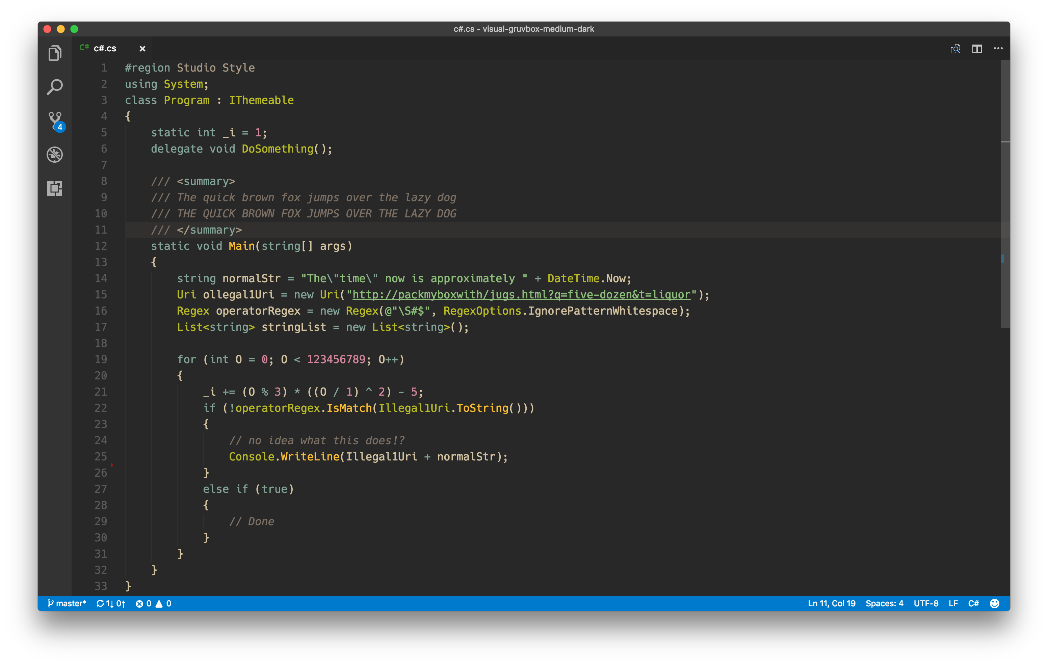Click the number 123456789 in the for loop
The image size is (1048, 665).
(336, 360)
